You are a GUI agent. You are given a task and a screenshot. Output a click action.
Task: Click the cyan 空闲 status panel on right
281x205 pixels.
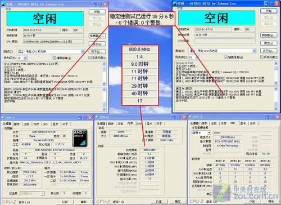tap(216, 18)
